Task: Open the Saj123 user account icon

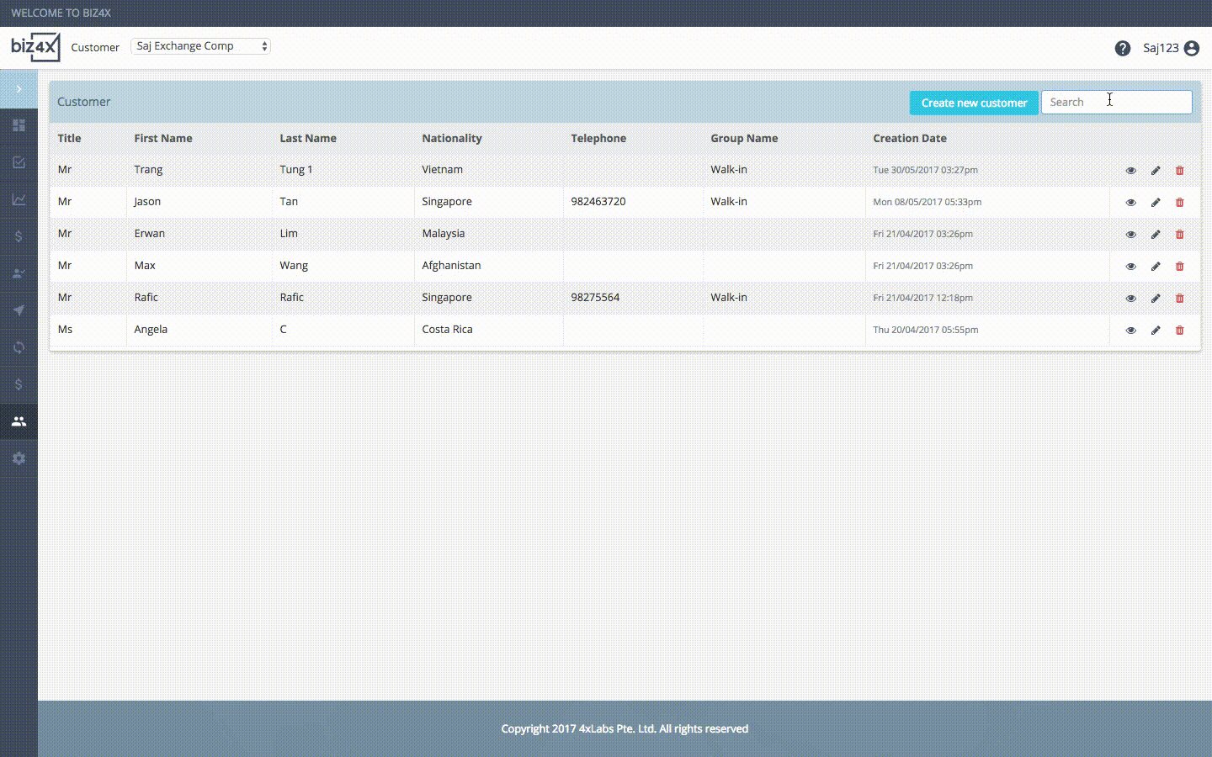Action: [x=1192, y=48]
